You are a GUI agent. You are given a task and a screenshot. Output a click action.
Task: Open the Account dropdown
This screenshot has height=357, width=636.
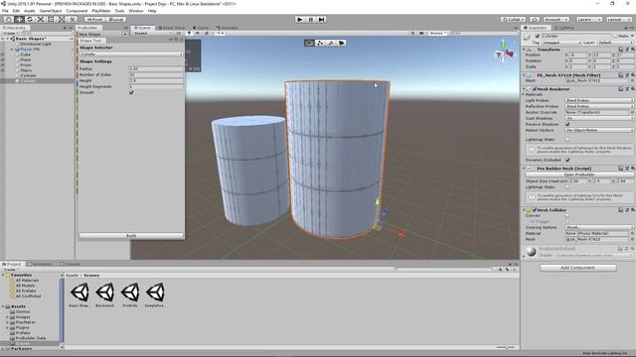(556, 19)
